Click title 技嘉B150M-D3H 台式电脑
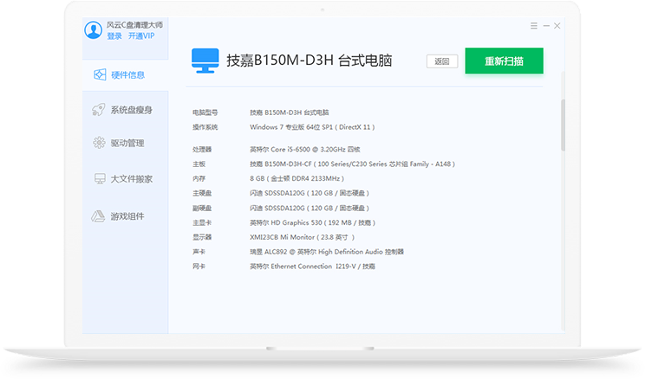 pyautogui.click(x=309, y=61)
